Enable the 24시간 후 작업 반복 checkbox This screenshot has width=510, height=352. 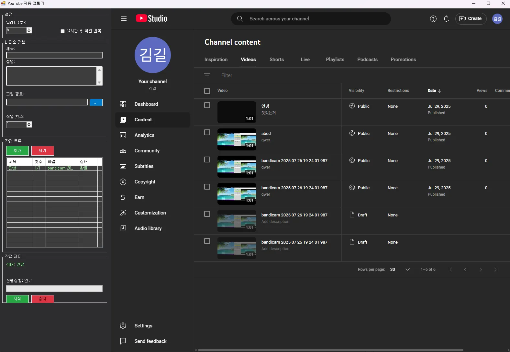click(63, 31)
